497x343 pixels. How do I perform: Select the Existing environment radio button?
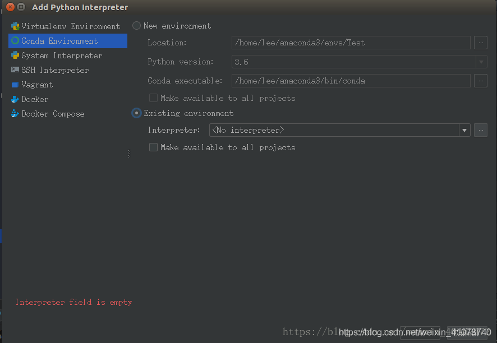click(136, 113)
